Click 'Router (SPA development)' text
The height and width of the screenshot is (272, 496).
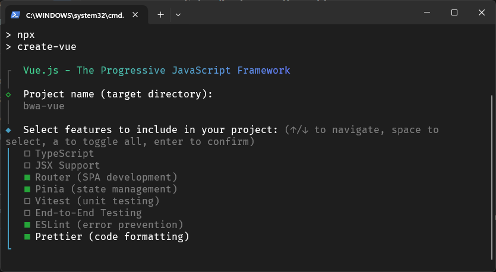[x=106, y=178]
